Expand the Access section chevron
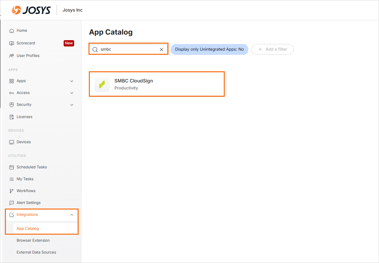The height and width of the screenshot is (263, 379). point(72,93)
